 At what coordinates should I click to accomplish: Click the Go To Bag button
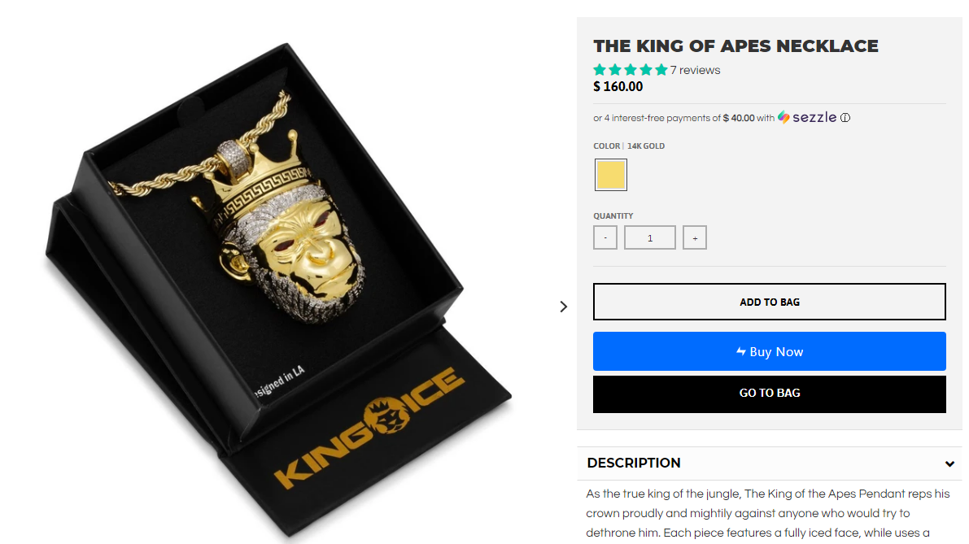(770, 394)
